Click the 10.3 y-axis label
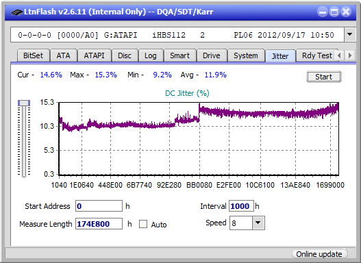361x263 pixels. (x=47, y=126)
